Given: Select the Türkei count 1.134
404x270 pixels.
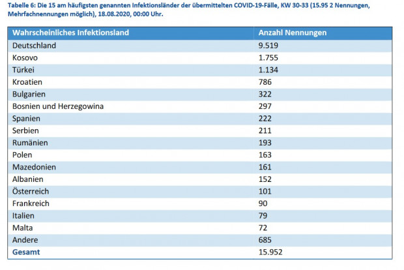Looking at the screenshot, I should pyautogui.click(x=269, y=70).
